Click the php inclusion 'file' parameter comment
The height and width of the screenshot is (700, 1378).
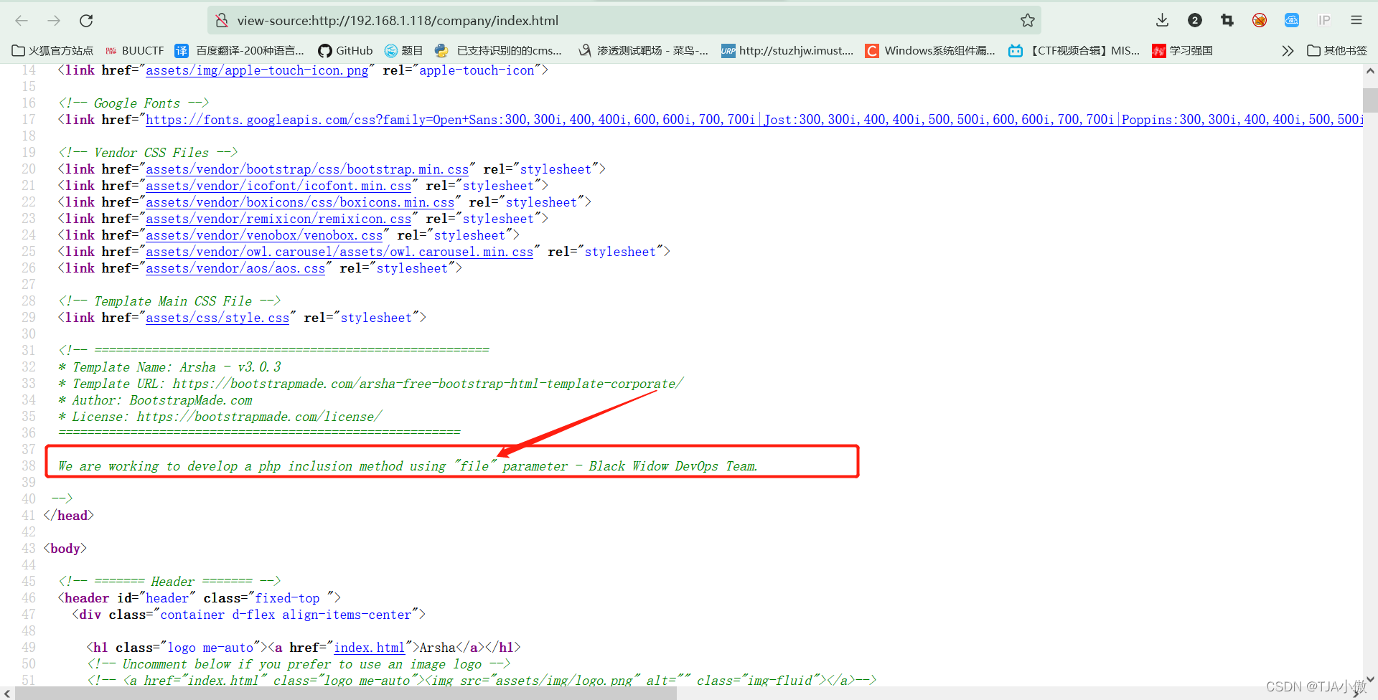click(408, 466)
